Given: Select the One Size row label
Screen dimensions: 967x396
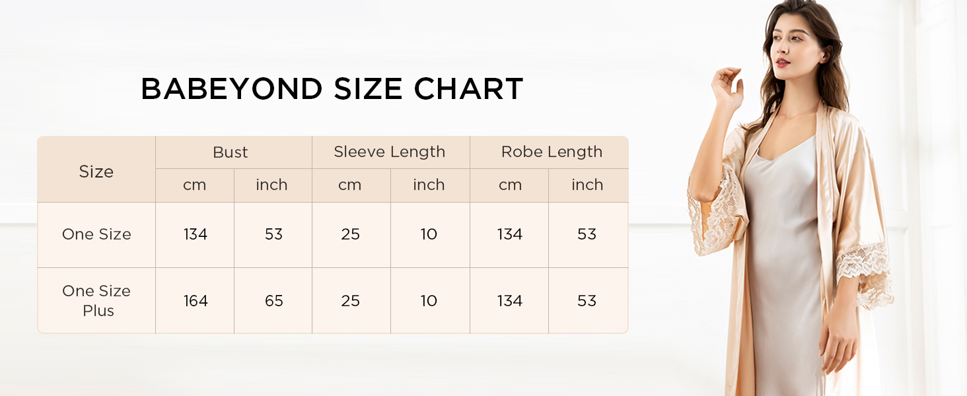Looking at the screenshot, I should tap(96, 234).
